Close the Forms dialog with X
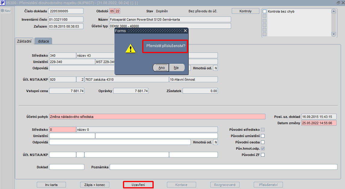The image size is (345, 189). (x=185, y=31)
